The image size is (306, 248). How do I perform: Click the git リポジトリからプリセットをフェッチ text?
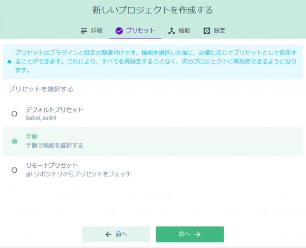coord(79,174)
